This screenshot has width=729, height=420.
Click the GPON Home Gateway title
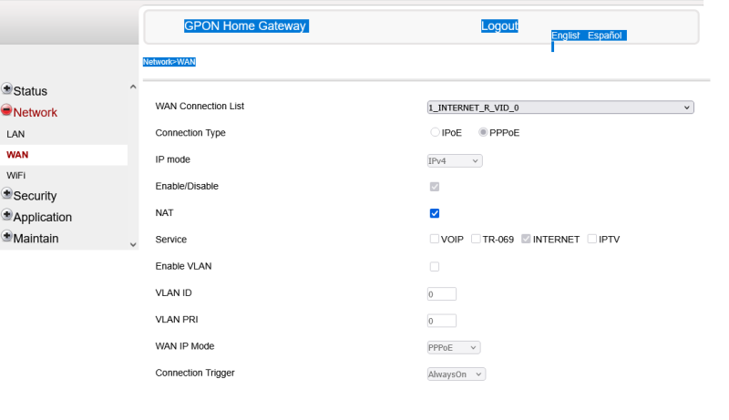pyautogui.click(x=245, y=26)
